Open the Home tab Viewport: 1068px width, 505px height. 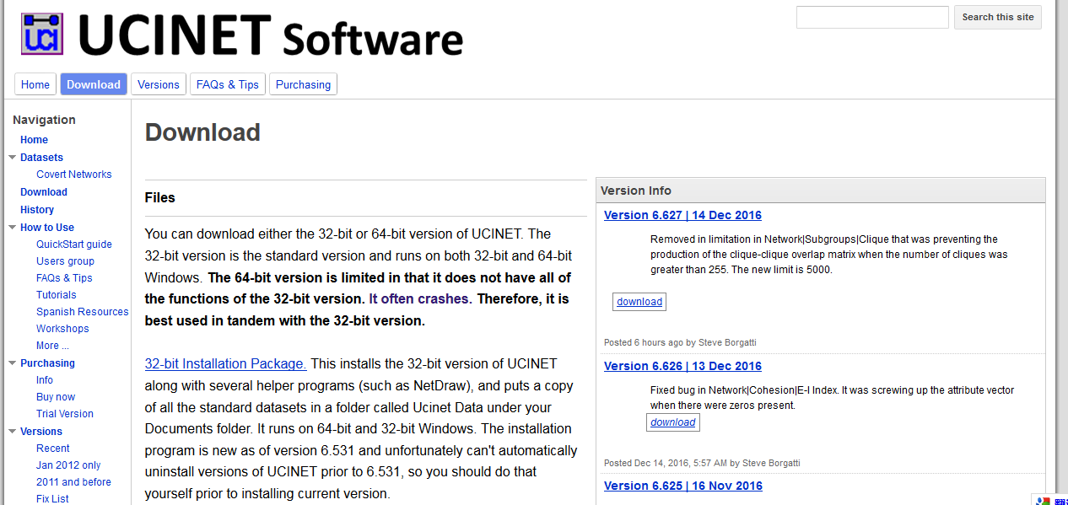point(35,84)
